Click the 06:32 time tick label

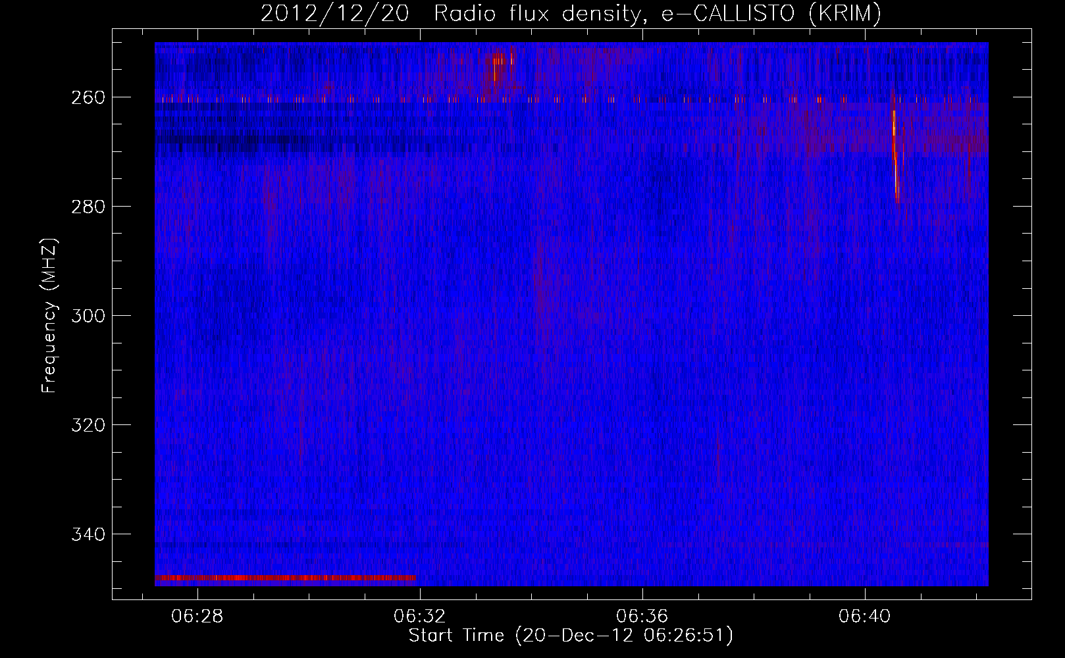coord(419,617)
